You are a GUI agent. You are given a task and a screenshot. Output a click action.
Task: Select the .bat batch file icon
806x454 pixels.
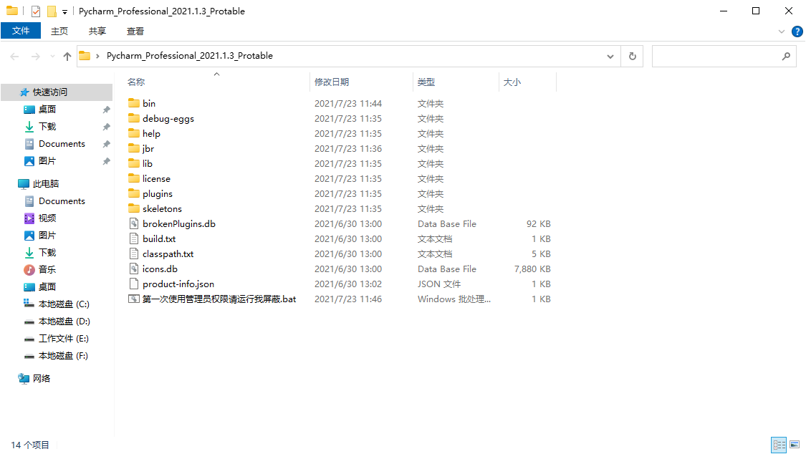pyautogui.click(x=134, y=299)
